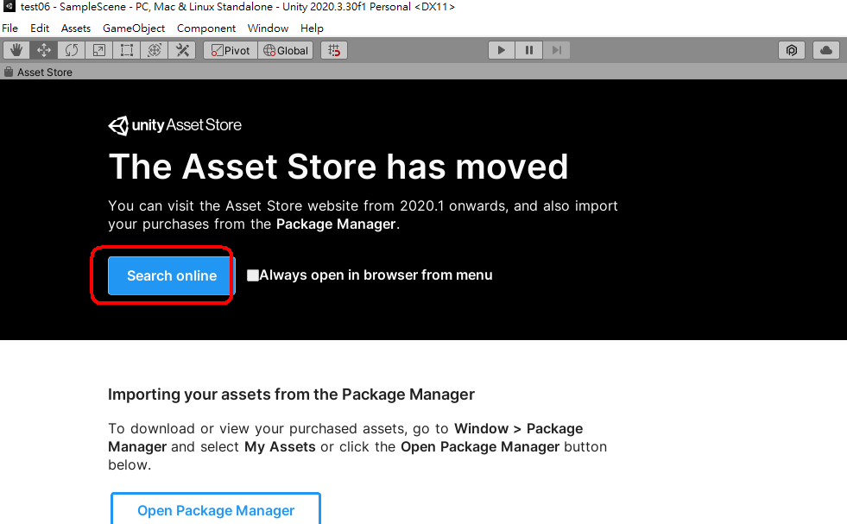
Task: Click 'Importing your assets from the Package Manager' heading
Action: coord(291,395)
